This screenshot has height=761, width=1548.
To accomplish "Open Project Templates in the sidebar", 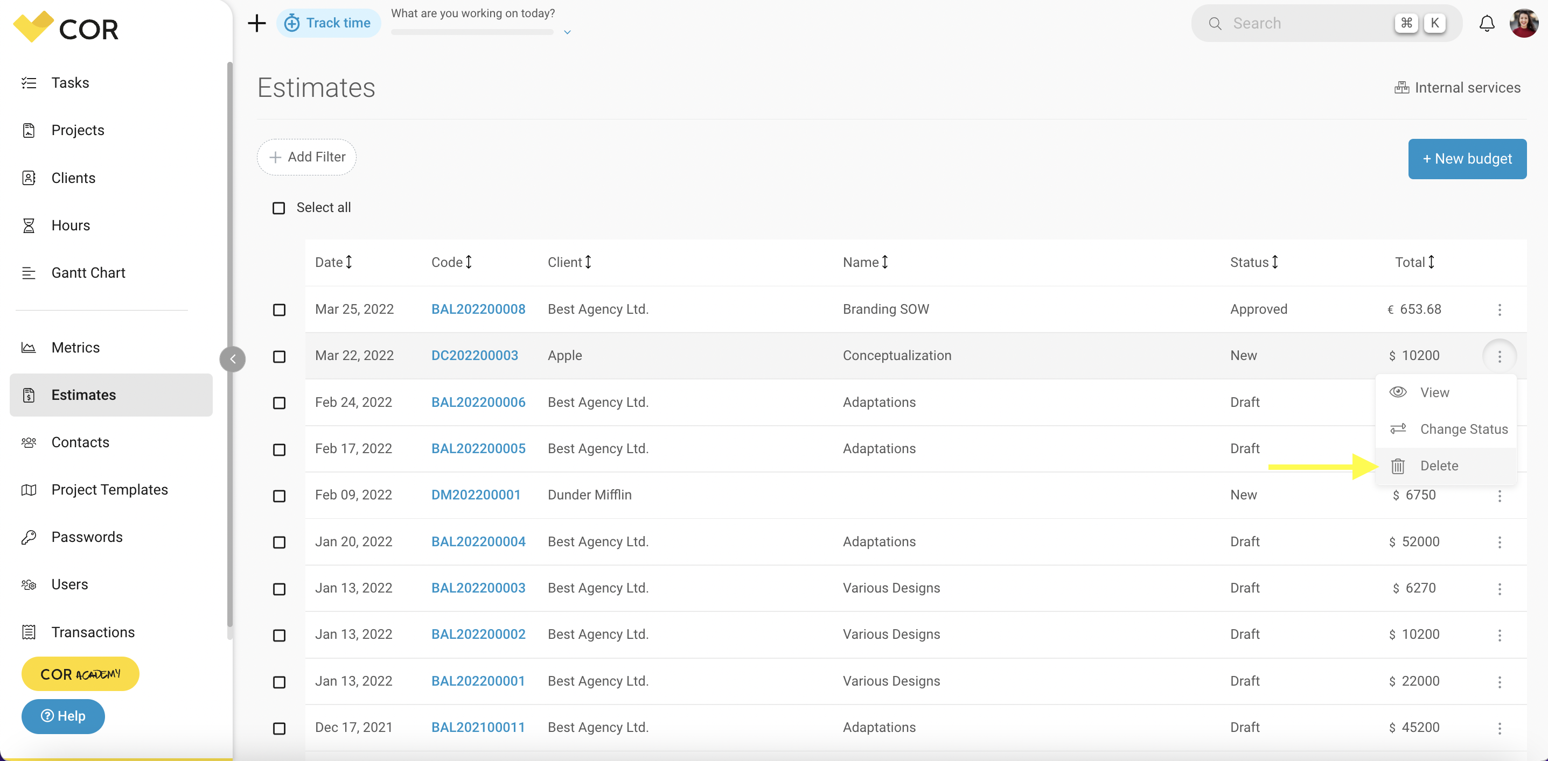I will coord(111,490).
